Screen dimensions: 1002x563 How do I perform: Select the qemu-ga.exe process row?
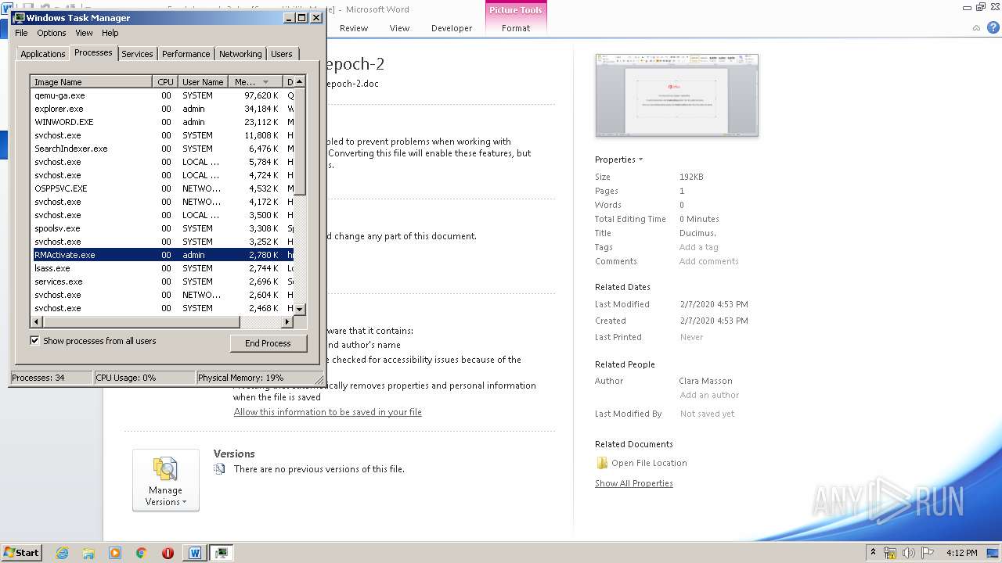coord(163,95)
